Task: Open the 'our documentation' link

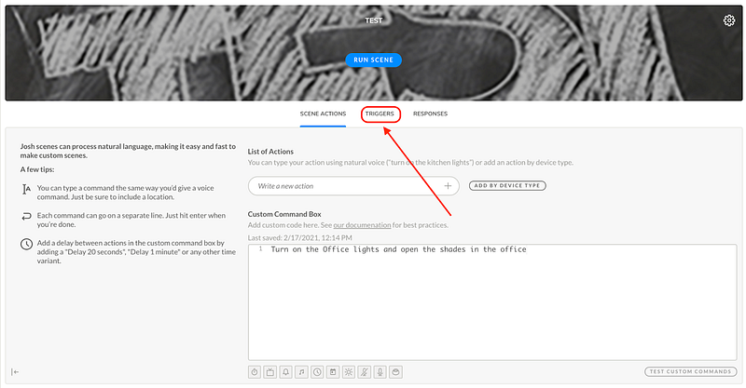Action: 362,225
